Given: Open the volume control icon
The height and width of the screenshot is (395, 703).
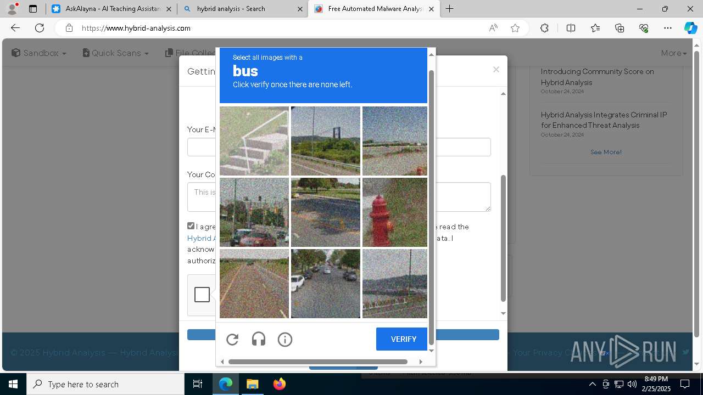Looking at the screenshot, I should point(632,384).
